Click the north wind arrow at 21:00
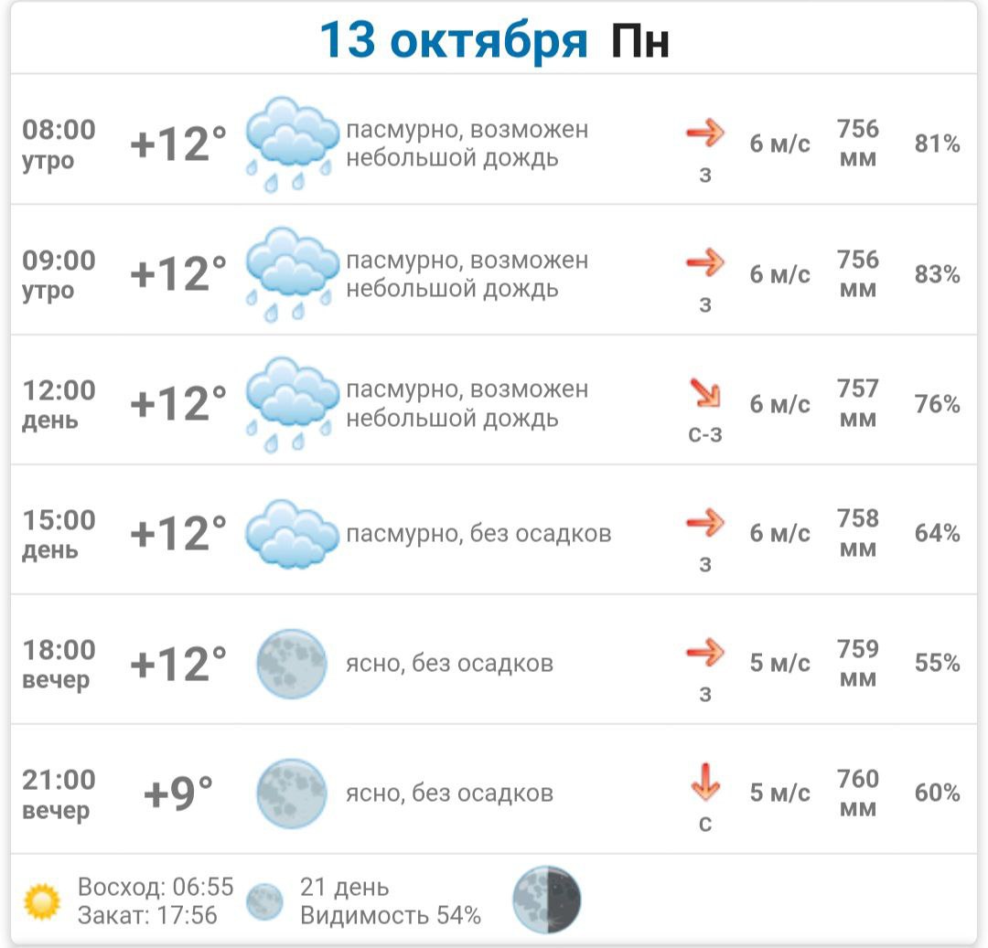The width and height of the screenshot is (988, 948). pyautogui.click(x=705, y=783)
